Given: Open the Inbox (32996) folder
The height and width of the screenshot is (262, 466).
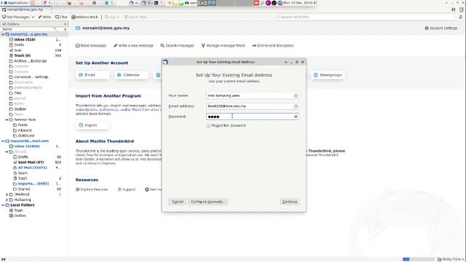Looking at the screenshot, I should [27, 146].
